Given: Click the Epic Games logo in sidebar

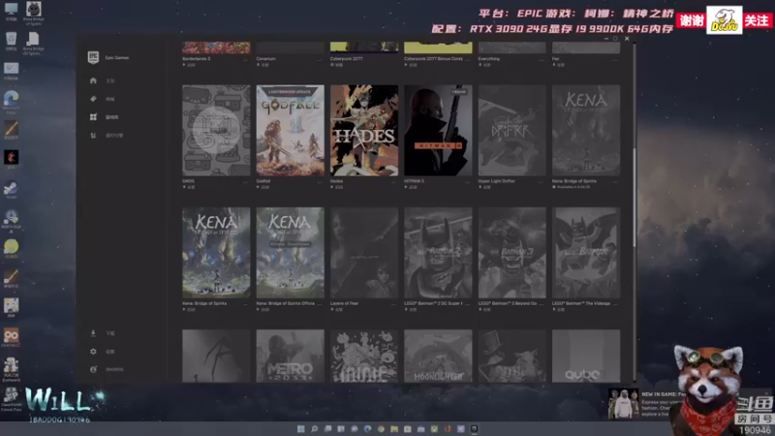Looking at the screenshot, I should [x=93, y=57].
